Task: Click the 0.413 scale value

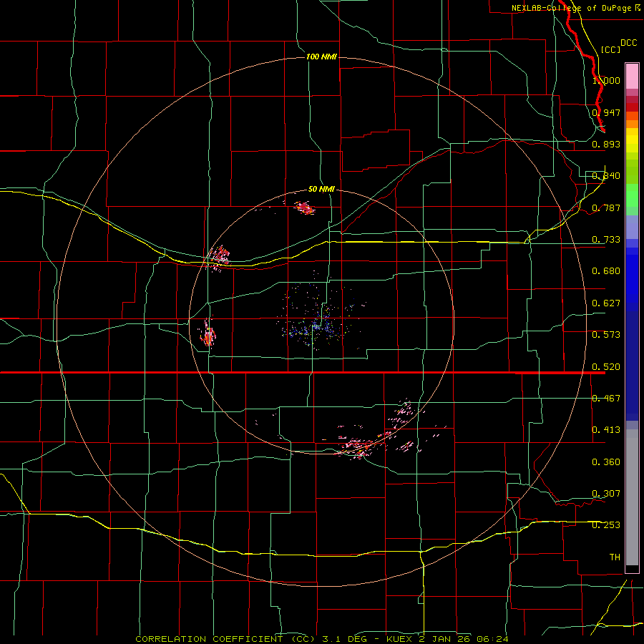Action: [606, 430]
